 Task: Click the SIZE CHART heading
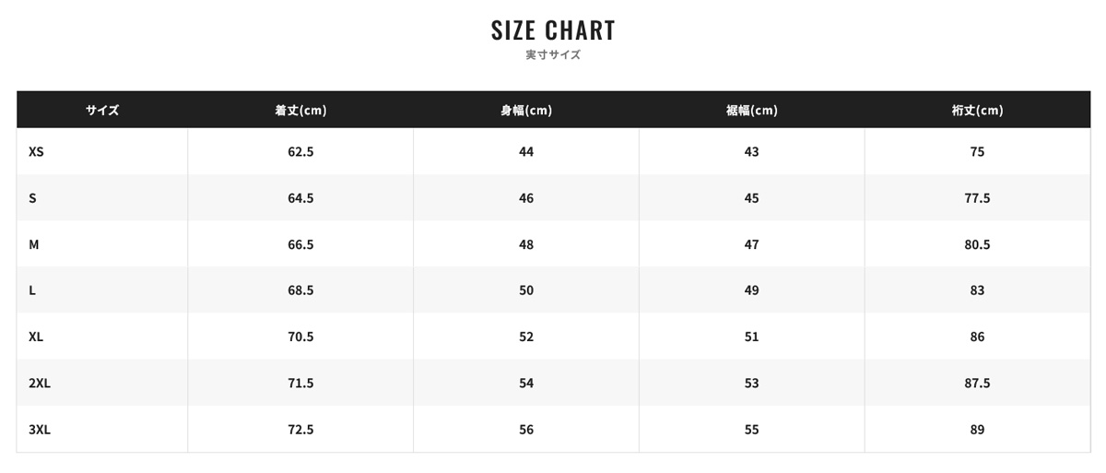coord(553,30)
